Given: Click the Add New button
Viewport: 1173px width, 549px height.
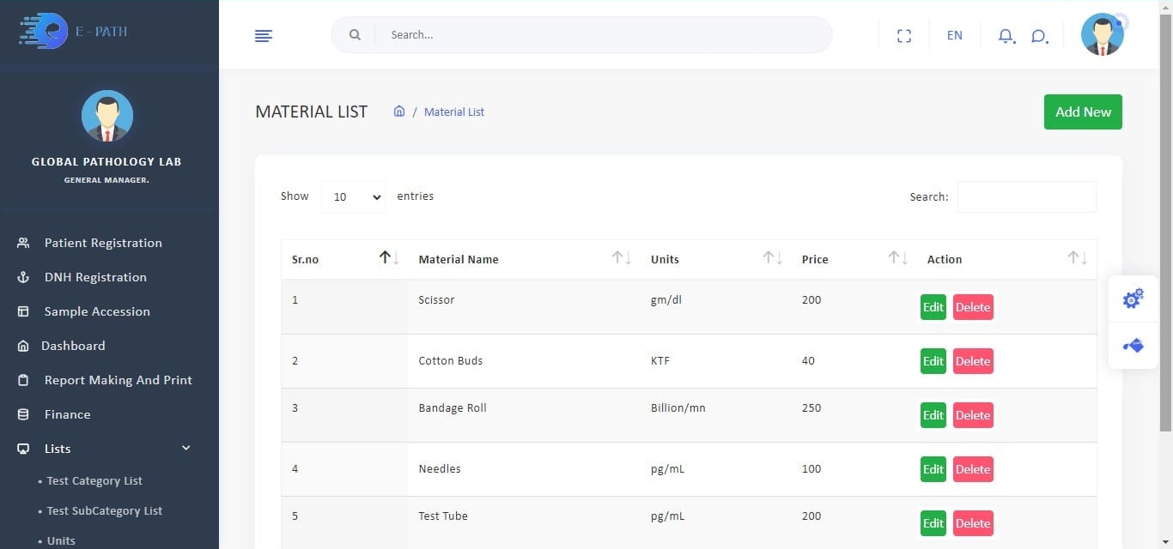Looking at the screenshot, I should pos(1082,112).
